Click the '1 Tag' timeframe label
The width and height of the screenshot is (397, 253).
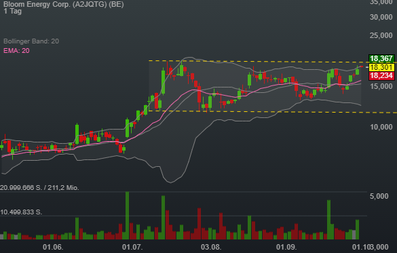(12, 12)
